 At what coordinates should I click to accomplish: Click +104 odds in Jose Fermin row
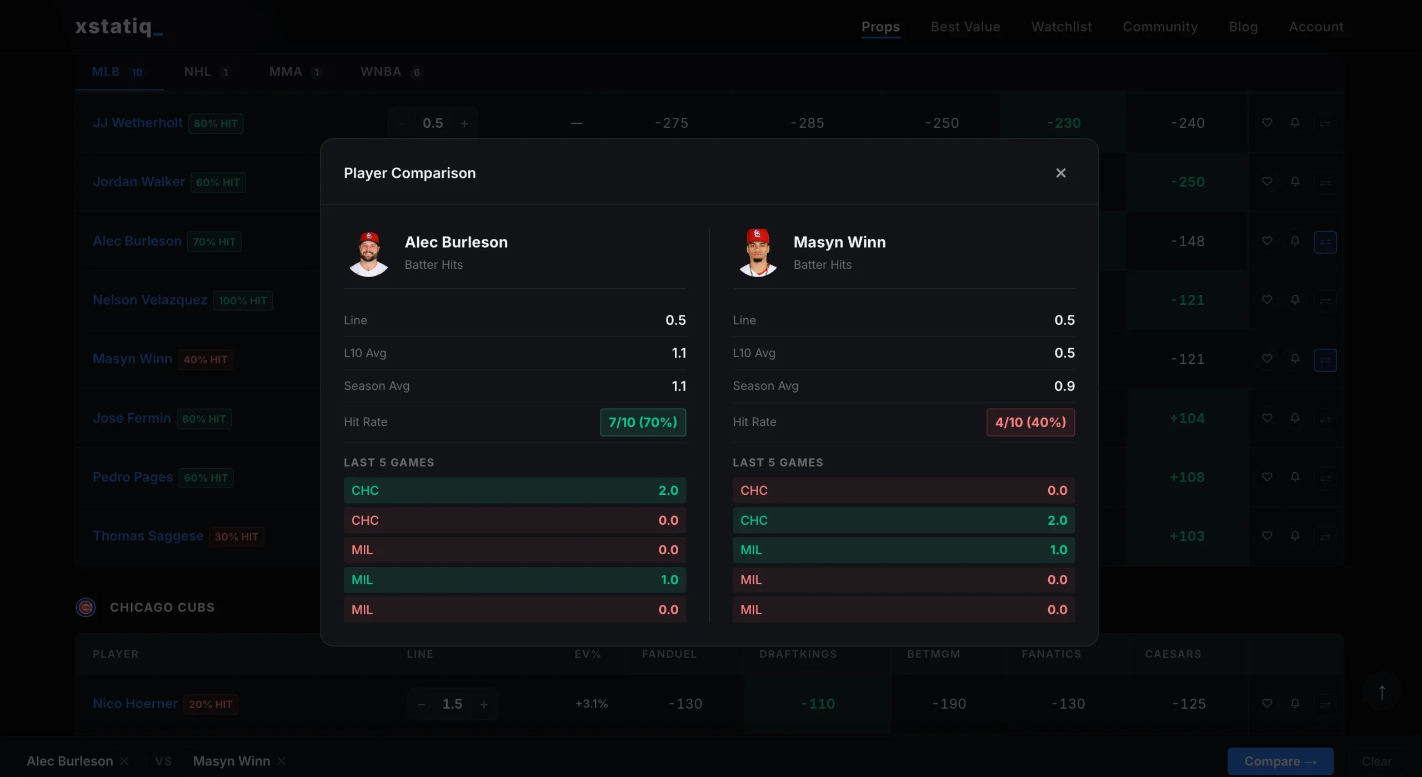[1187, 418]
